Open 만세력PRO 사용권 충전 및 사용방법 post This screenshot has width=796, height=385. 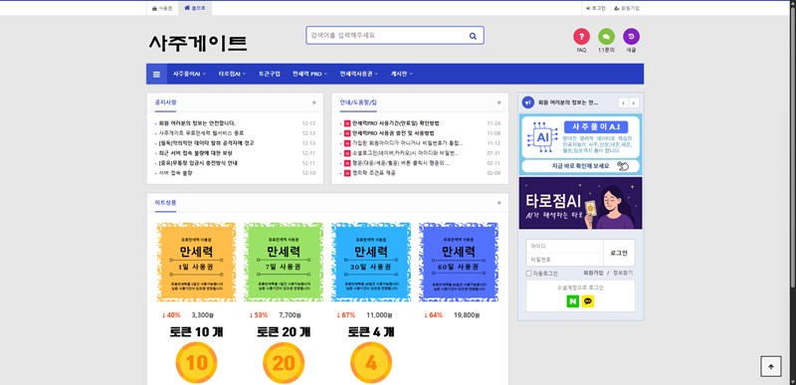click(x=393, y=133)
